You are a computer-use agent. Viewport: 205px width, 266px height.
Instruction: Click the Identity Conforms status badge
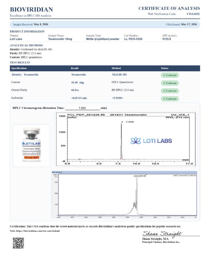[170, 75]
